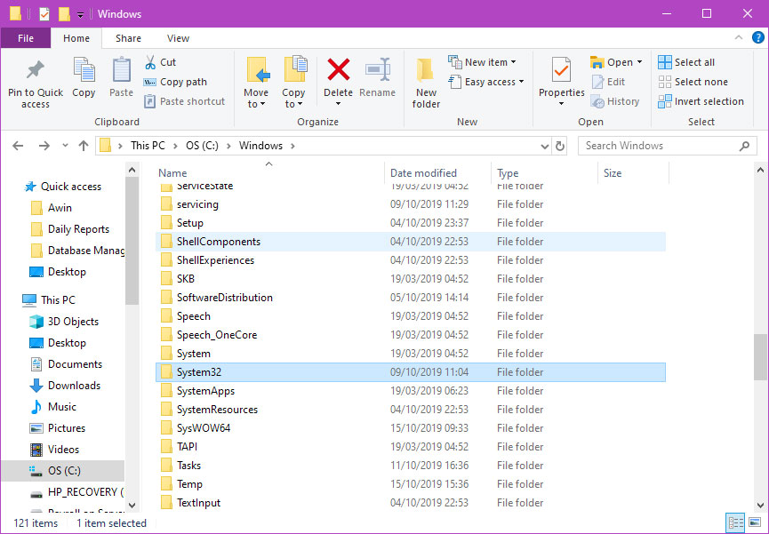769x534 pixels.
Task: Click OS (C:) in address breadcrumb
Action: pyautogui.click(x=202, y=146)
